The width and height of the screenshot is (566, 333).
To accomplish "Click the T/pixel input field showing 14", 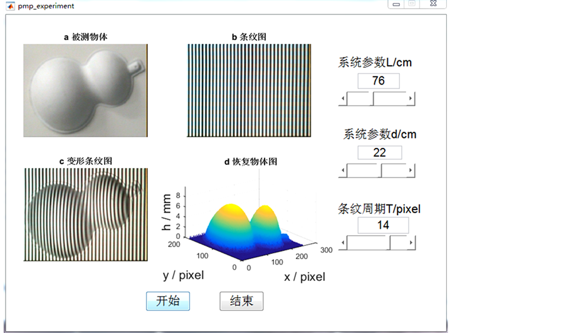I will [x=383, y=225].
